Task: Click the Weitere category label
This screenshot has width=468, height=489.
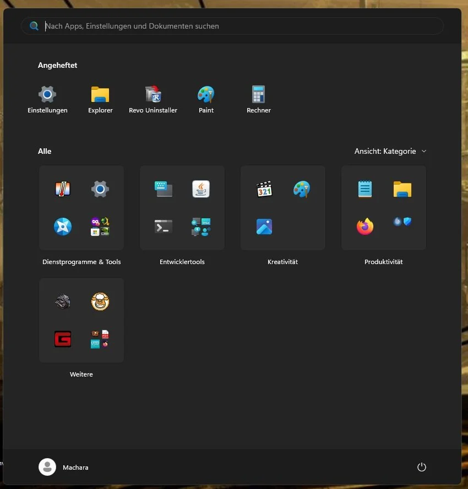Action: (x=81, y=374)
